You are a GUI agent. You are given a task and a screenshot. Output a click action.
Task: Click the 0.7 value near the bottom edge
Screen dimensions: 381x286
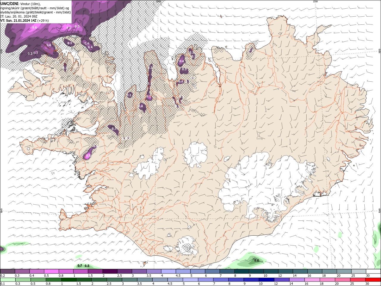(x=80, y=265)
